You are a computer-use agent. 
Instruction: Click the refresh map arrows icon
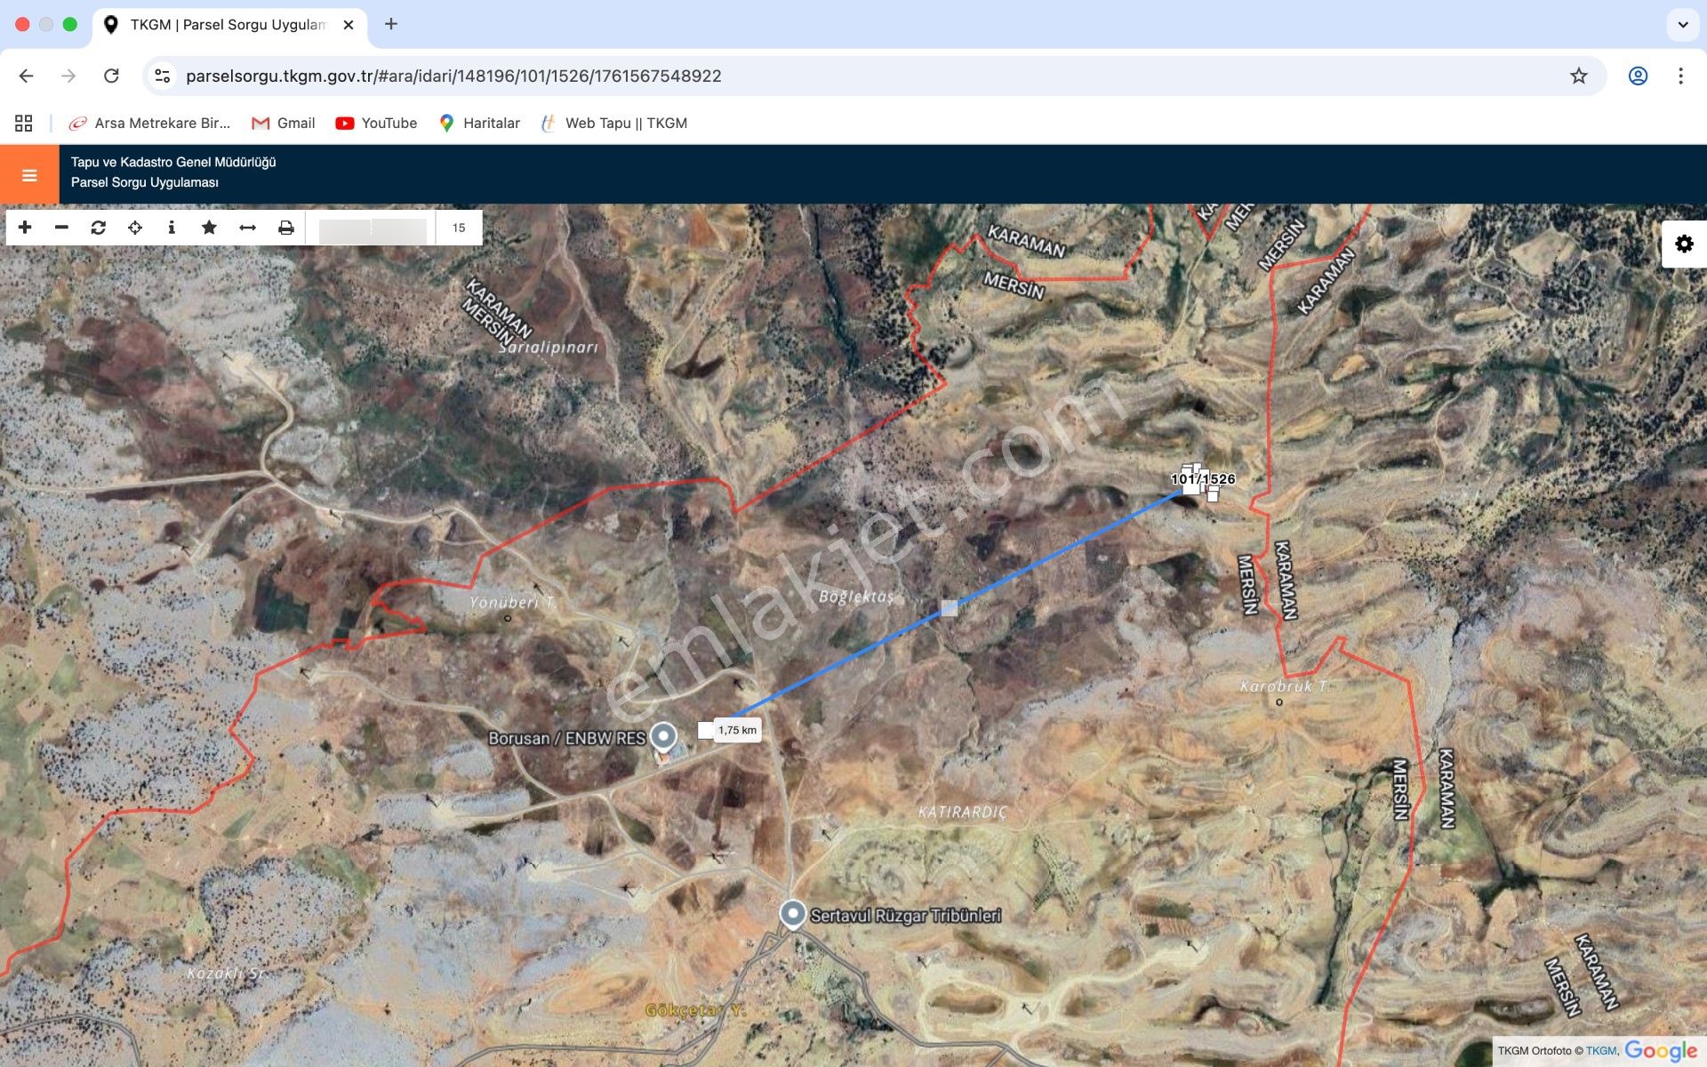tap(99, 228)
